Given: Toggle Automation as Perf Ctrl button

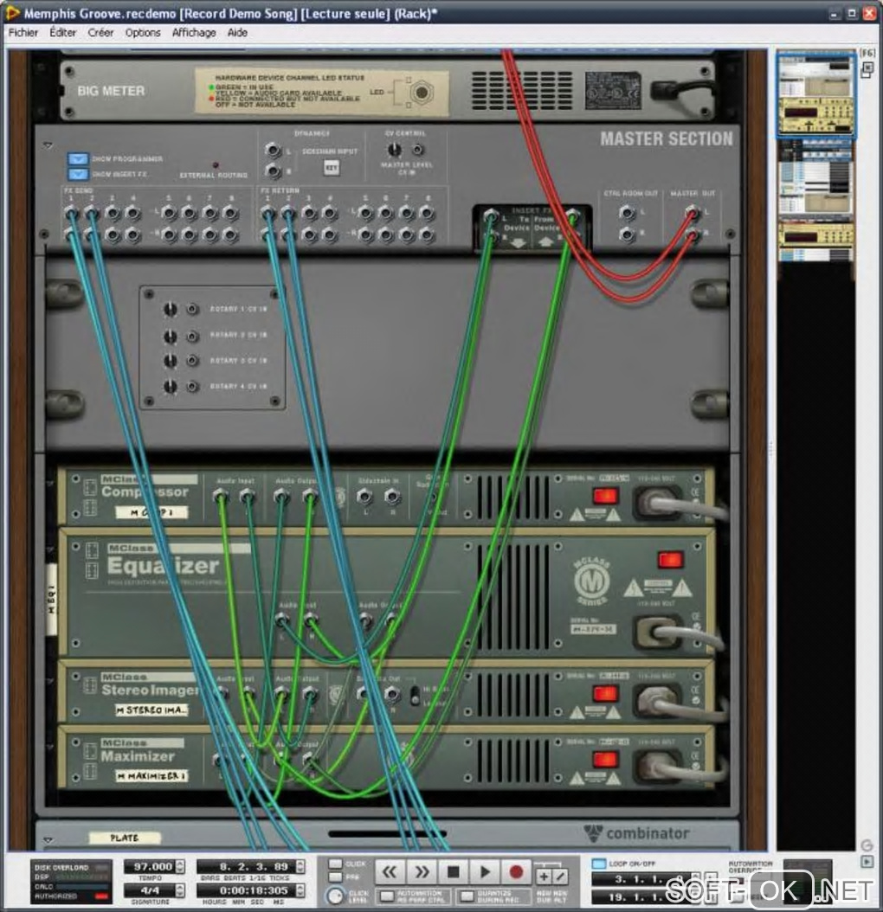Looking at the screenshot, I should [x=386, y=896].
